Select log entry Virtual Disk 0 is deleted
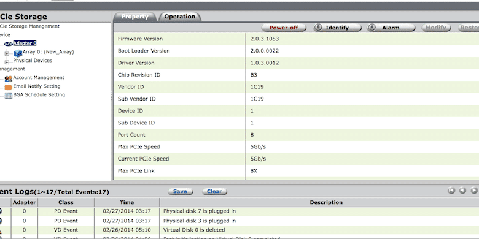The width and height of the screenshot is (479, 239). [x=194, y=230]
